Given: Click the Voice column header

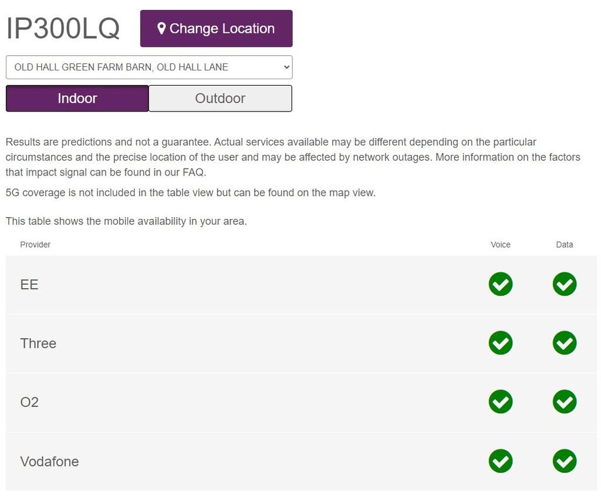Looking at the screenshot, I should 500,244.
